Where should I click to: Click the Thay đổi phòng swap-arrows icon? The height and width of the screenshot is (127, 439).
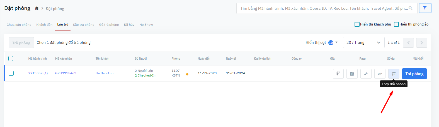tap(394, 74)
